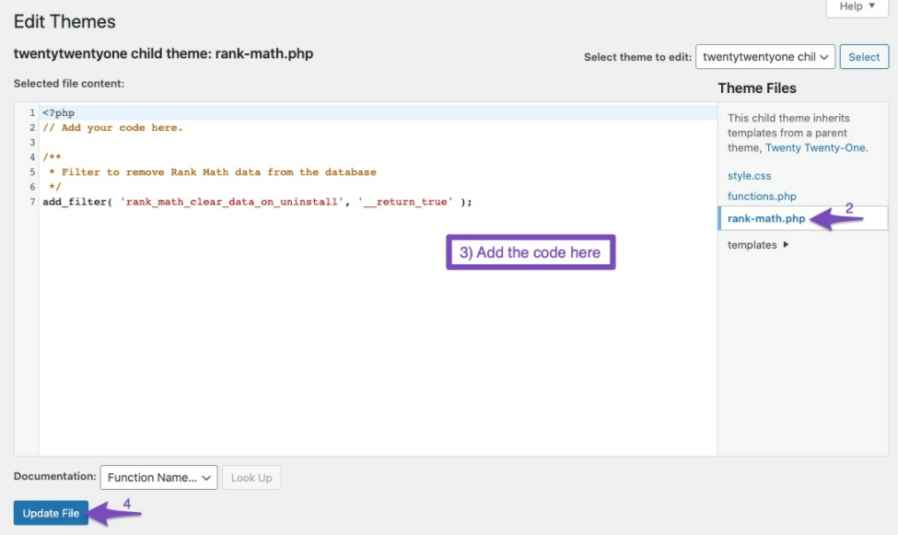Follow the Twenty Twenty-One parent theme link
This screenshot has width=898, height=535.
(815, 147)
